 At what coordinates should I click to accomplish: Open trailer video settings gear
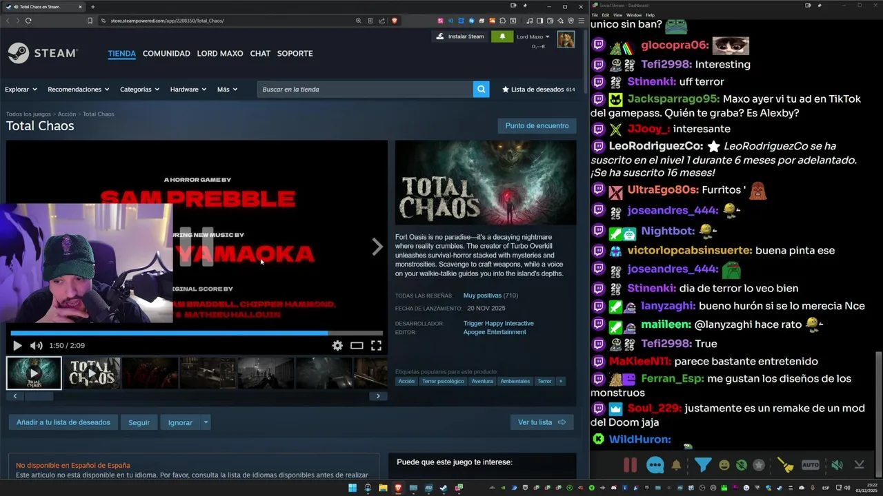tap(337, 346)
